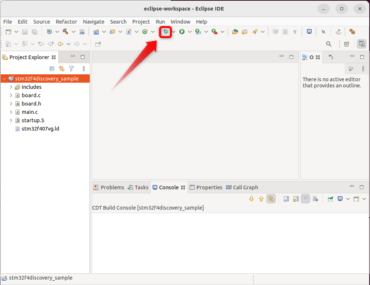Switch to the Tasks tab
The width and height of the screenshot is (370, 285).
click(x=138, y=187)
